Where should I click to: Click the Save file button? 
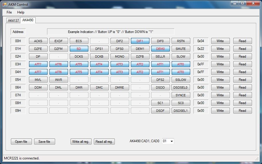[44, 142]
